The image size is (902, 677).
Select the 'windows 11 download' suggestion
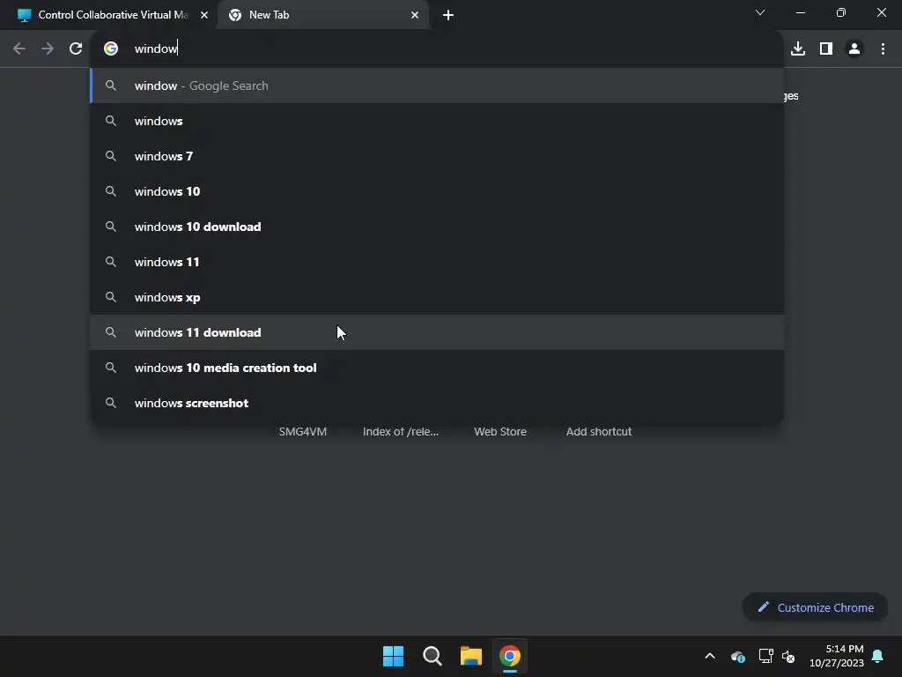pyautogui.click(x=437, y=332)
